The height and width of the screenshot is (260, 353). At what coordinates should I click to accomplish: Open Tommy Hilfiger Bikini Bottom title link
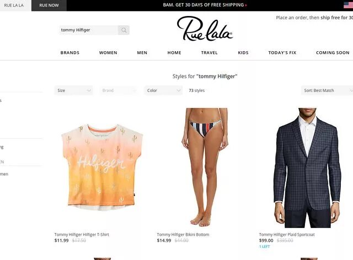[x=183, y=235]
